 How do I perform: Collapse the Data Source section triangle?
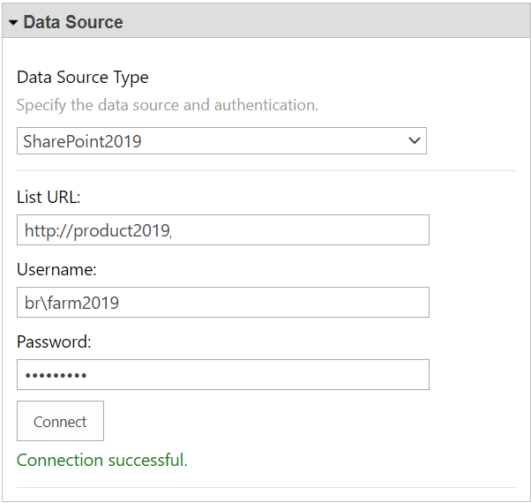pos(13,22)
